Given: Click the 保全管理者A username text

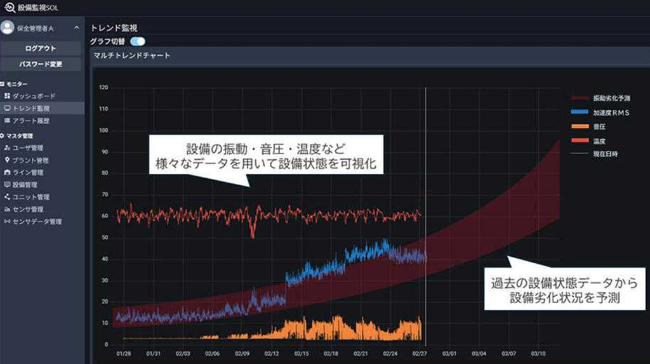Looking at the screenshot, I should [x=36, y=28].
